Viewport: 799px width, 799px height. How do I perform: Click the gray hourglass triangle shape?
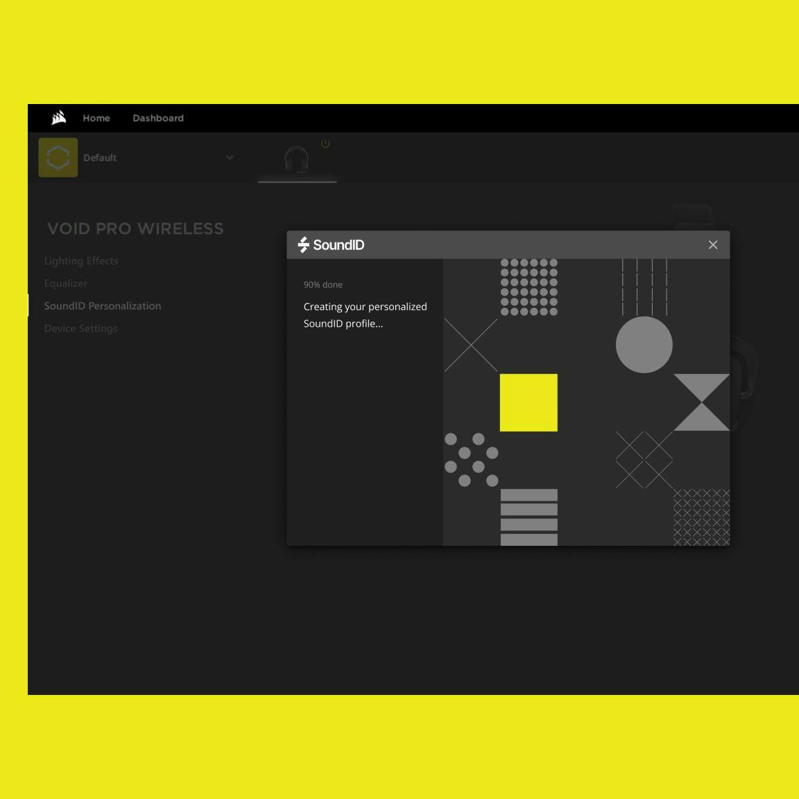pyautogui.click(x=701, y=402)
